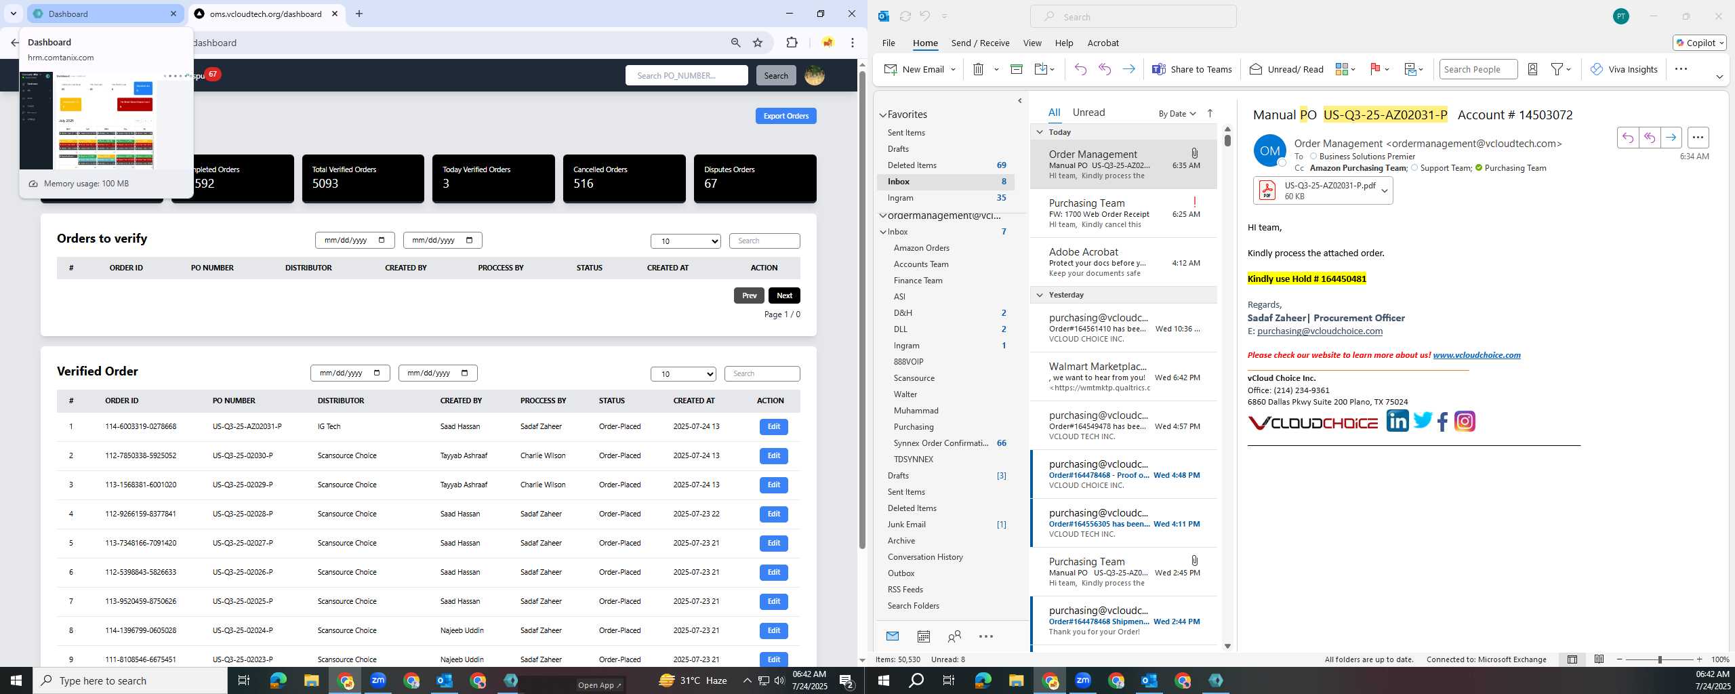The height and width of the screenshot is (694, 1735).
Task: Click the Move to folder icon
Action: (x=1041, y=69)
